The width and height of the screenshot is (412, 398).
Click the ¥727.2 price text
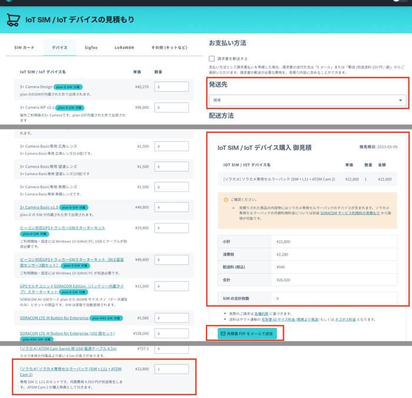point(143,349)
